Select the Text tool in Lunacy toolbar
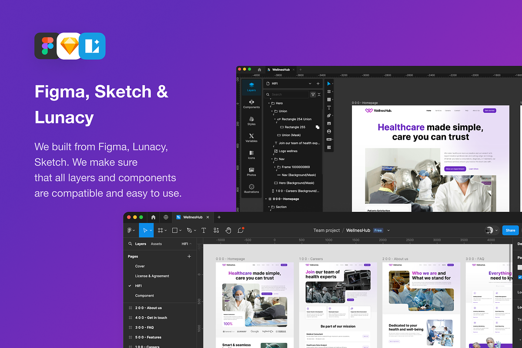Image resolution: width=522 pixels, height=348 pixels. [x=329, y=107]
